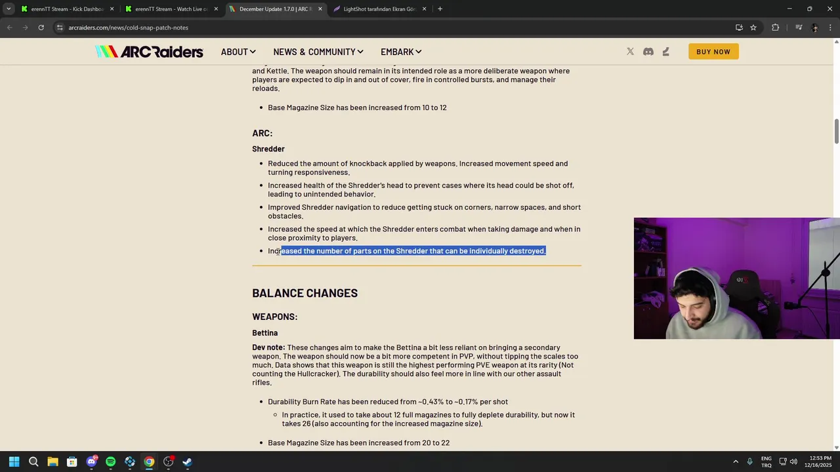Open Discord from the taskbar

click(x=91, y=462)
